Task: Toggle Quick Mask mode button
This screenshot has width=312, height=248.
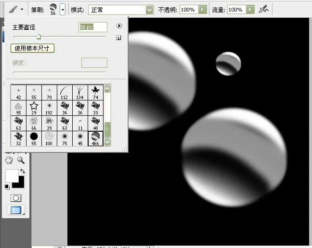Action: (16, 198)
